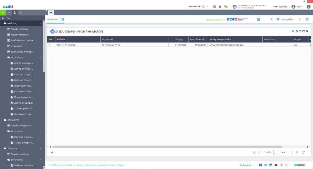The height and width of the screenshot is (169, 313).
Task: Collapse Εκτυπώσεις under Καθηγητές
Action: tap(40, 131)
